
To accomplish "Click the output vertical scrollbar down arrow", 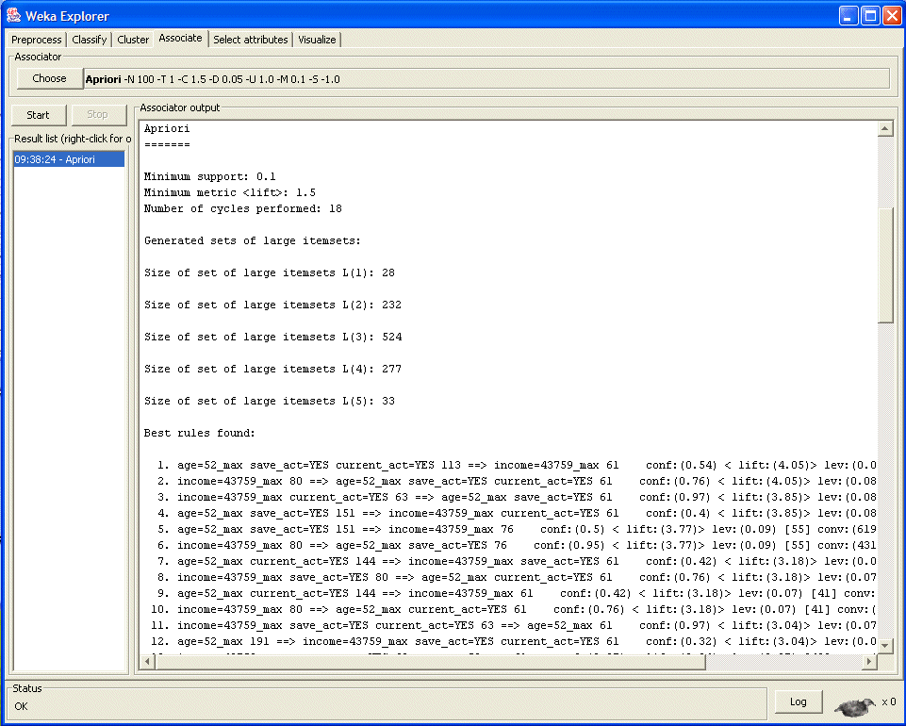I will tap(884, 645).
